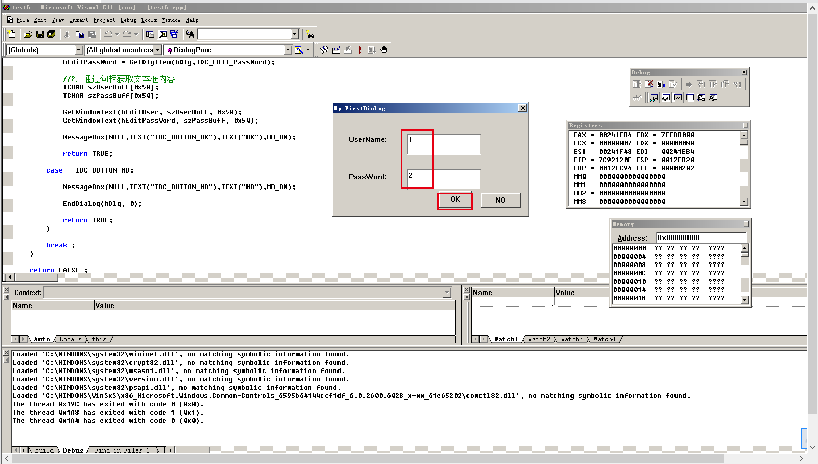
Task: Click the Cut scissors icon
Action: [x=67, y=34]
